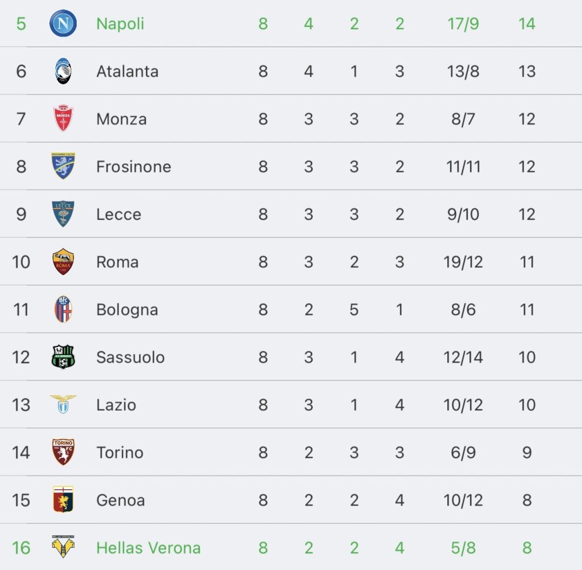Select the Torino table row name
This screenshot has width=582, height=570.
click(120, 453)
